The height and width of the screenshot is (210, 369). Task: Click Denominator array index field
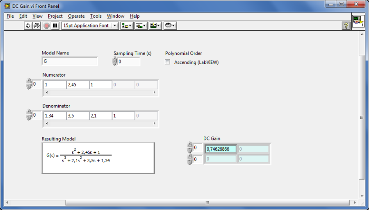[37, 115]
